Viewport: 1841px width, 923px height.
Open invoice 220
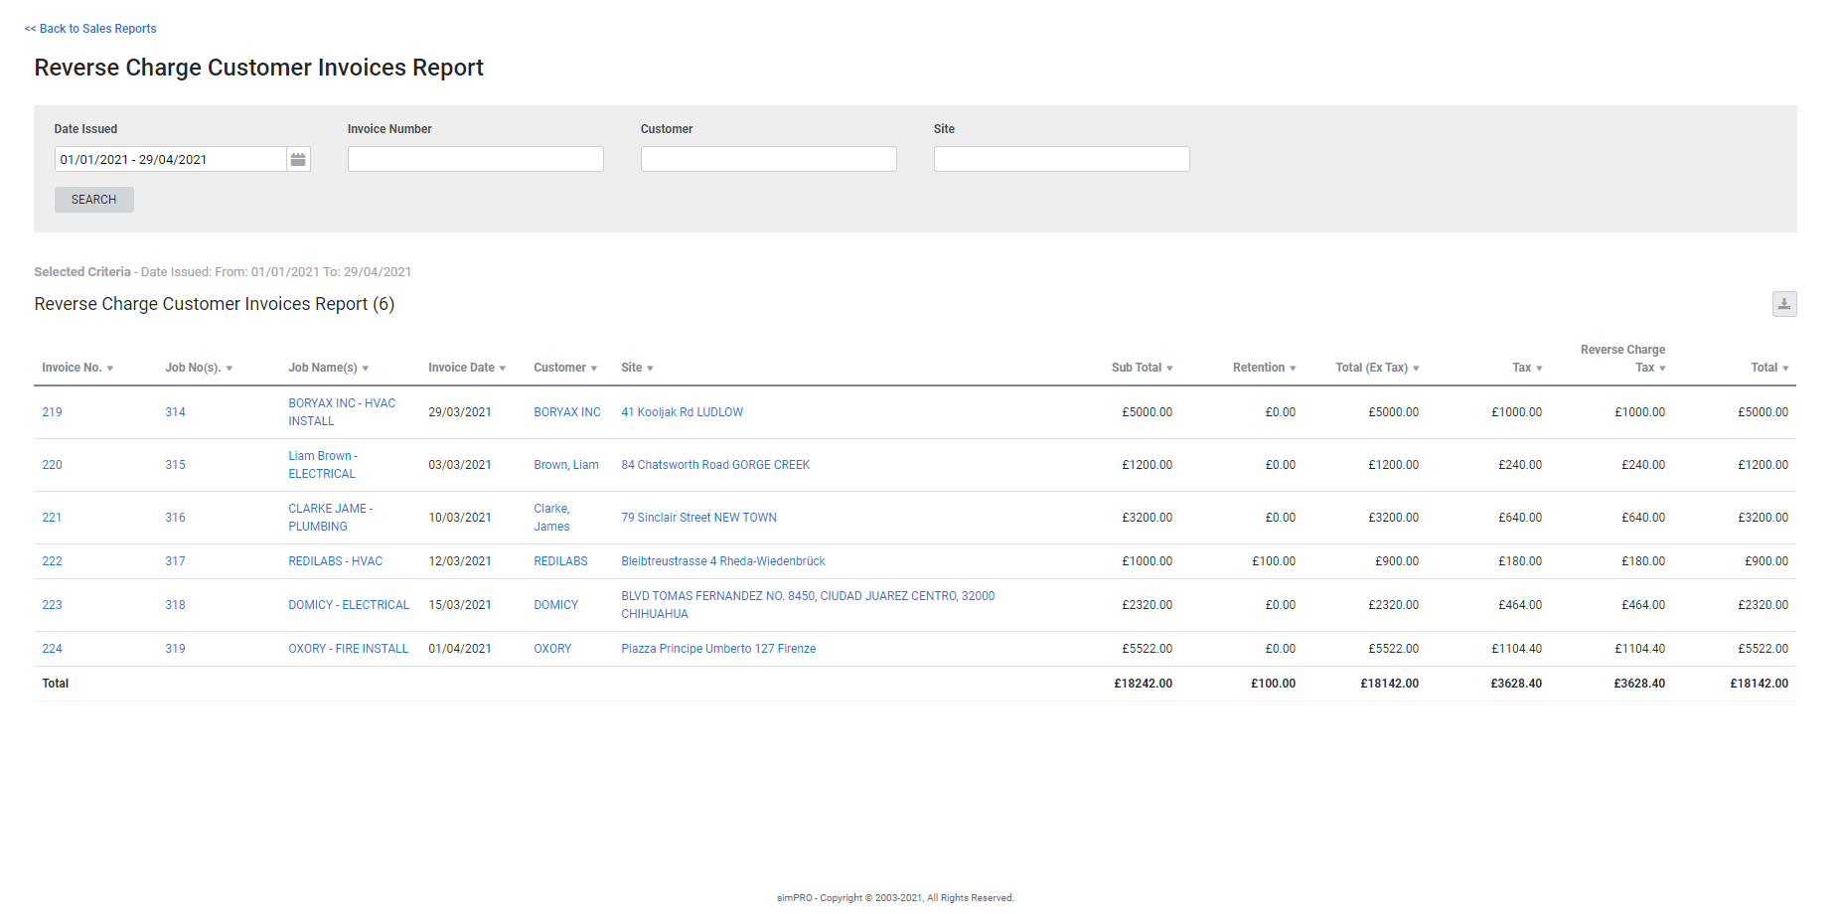[x=52, y=465]
